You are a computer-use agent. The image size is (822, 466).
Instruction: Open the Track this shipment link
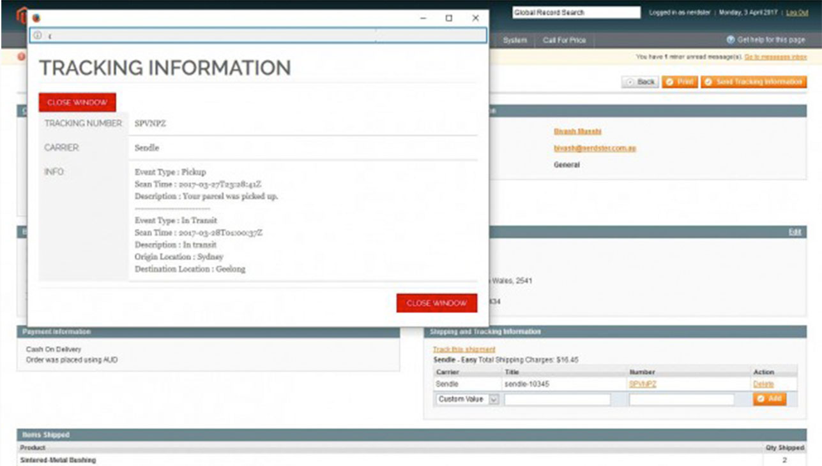[464, 349]
